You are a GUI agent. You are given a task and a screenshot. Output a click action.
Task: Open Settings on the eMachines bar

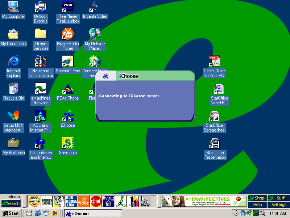pos(278,205)
